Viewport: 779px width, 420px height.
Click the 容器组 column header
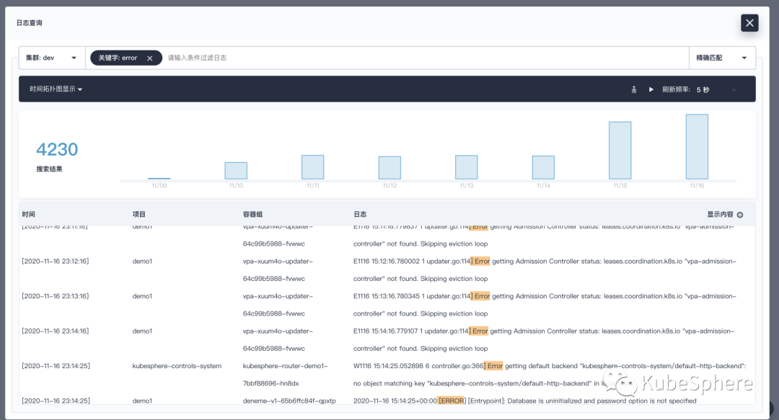pyautogui.click(x=253, y=215)
